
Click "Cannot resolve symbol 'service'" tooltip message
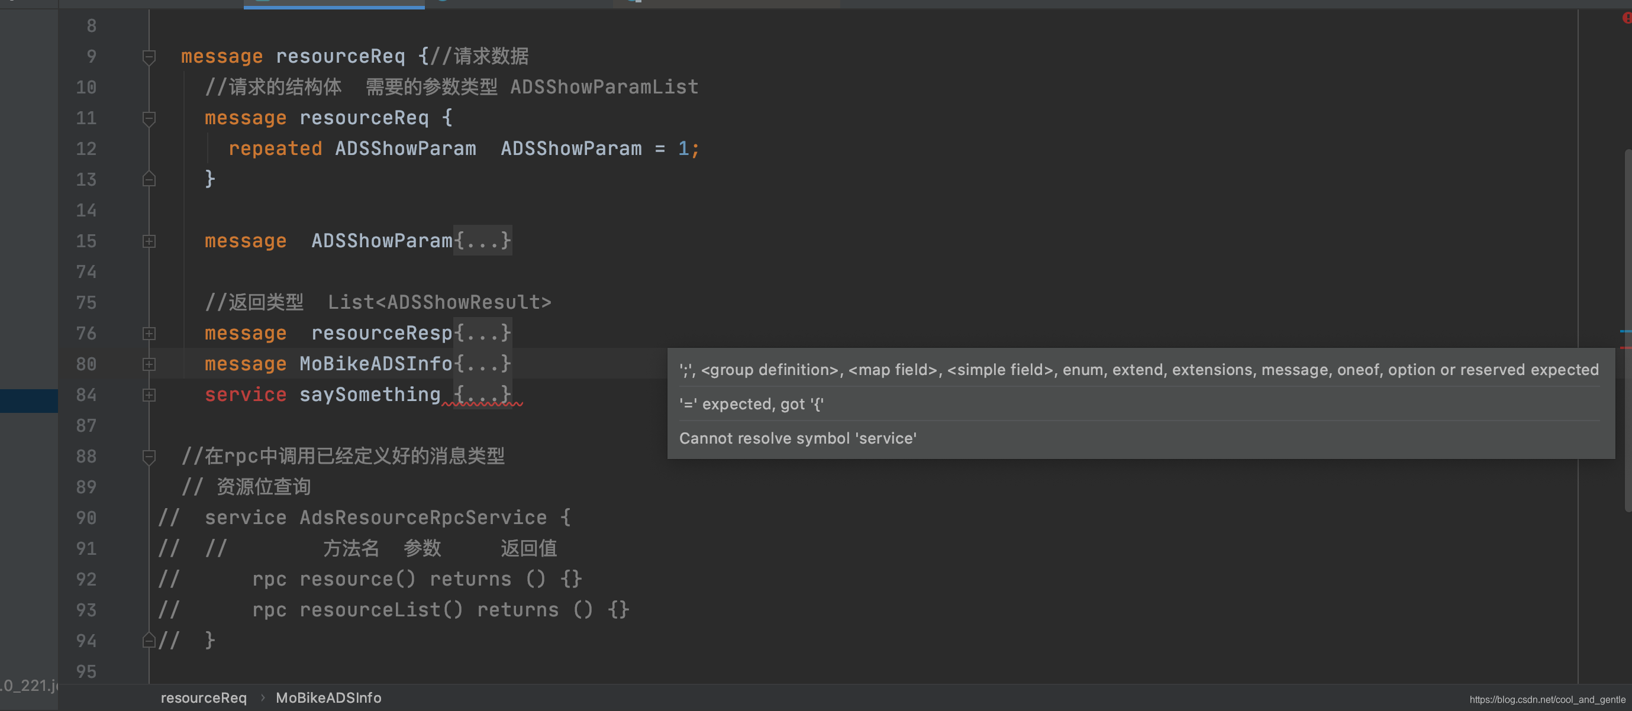pyautogui.click(x=797, y=438)
